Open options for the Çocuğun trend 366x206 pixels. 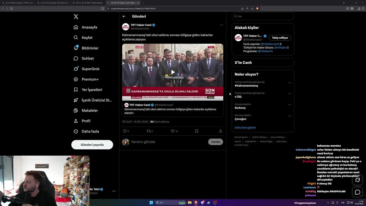289,116
